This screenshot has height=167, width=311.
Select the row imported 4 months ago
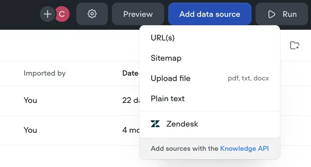(x=70, y=130)
